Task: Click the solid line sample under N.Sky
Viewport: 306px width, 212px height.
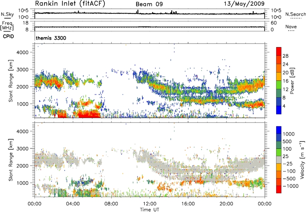Action: (x=7, y=18)
